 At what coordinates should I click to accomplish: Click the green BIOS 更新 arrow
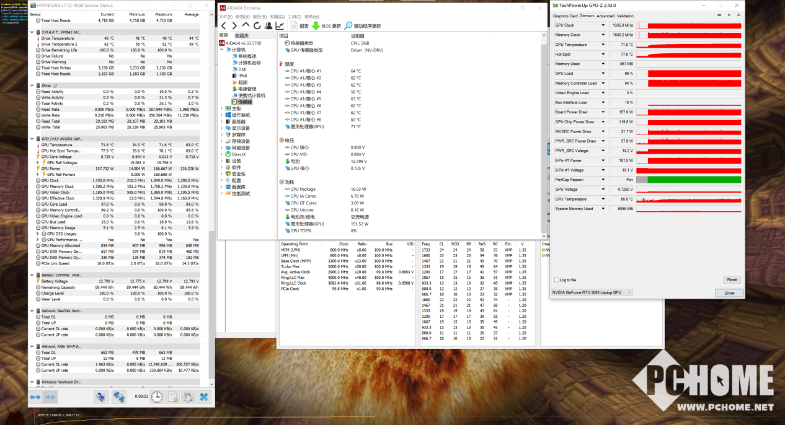(316, 26)
